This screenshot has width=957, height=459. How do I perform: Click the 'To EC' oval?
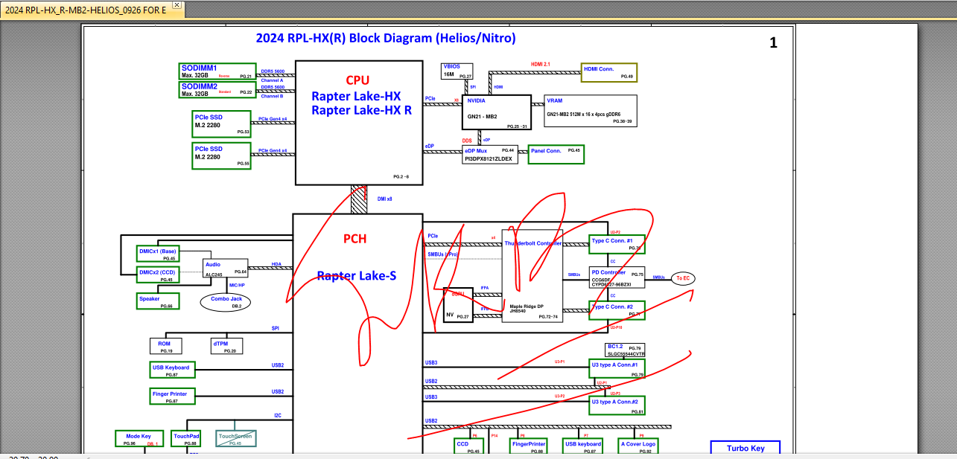[x=682, y=278]
